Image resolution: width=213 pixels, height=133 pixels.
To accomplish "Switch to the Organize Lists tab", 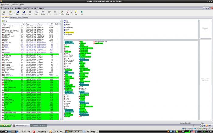I will click(x=5, y=17).
